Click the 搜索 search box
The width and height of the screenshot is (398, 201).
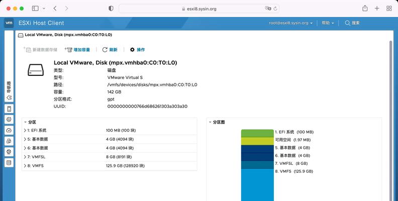click(x=352, y=23)
